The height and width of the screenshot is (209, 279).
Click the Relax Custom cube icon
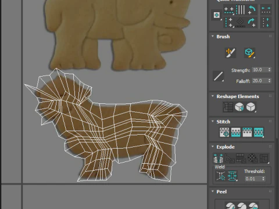(x=251, y=107)
